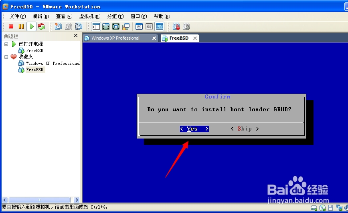Open the 分组(T) menu
Viewport: 348px width, 213px height.
click(x=115, y=16)
